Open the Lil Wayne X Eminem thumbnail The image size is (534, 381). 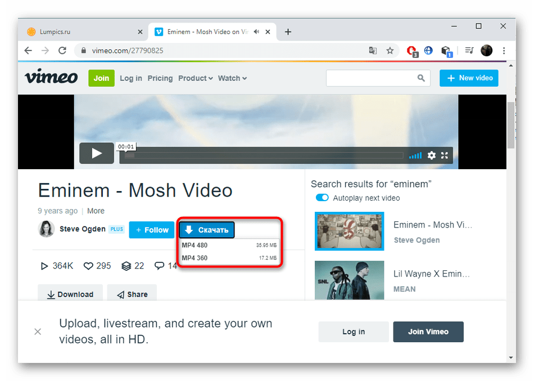350,280
